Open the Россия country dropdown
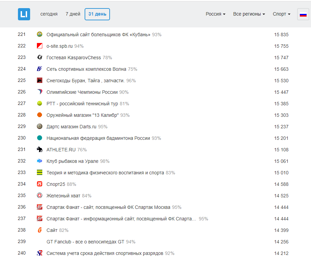This screenshot has width=311, height=260. (216, 14)
